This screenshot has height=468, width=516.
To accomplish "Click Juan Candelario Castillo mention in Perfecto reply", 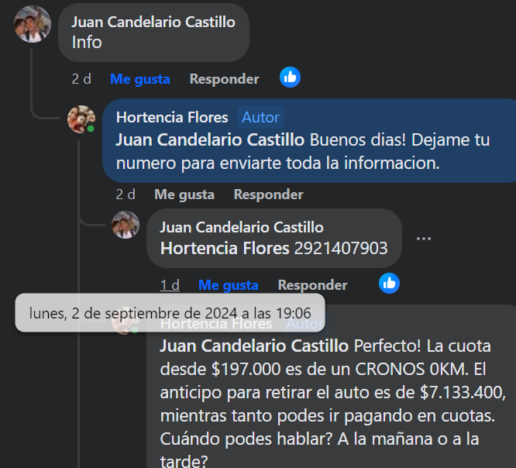I will pyautogui.click(x=254, y=345).
